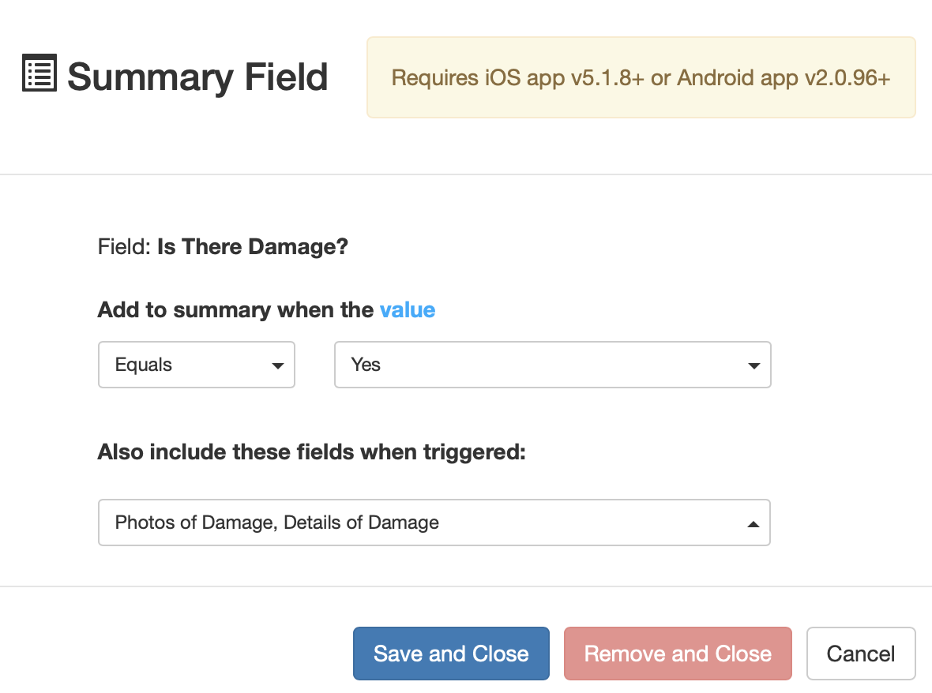Click the blue "value" link
This screenshot has height=693, width=932.
pyautogui.click(x=408, y=310)
